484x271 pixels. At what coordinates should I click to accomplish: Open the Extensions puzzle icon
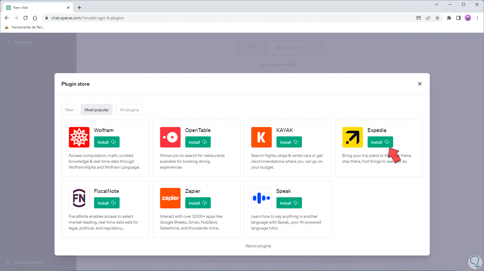449,18
